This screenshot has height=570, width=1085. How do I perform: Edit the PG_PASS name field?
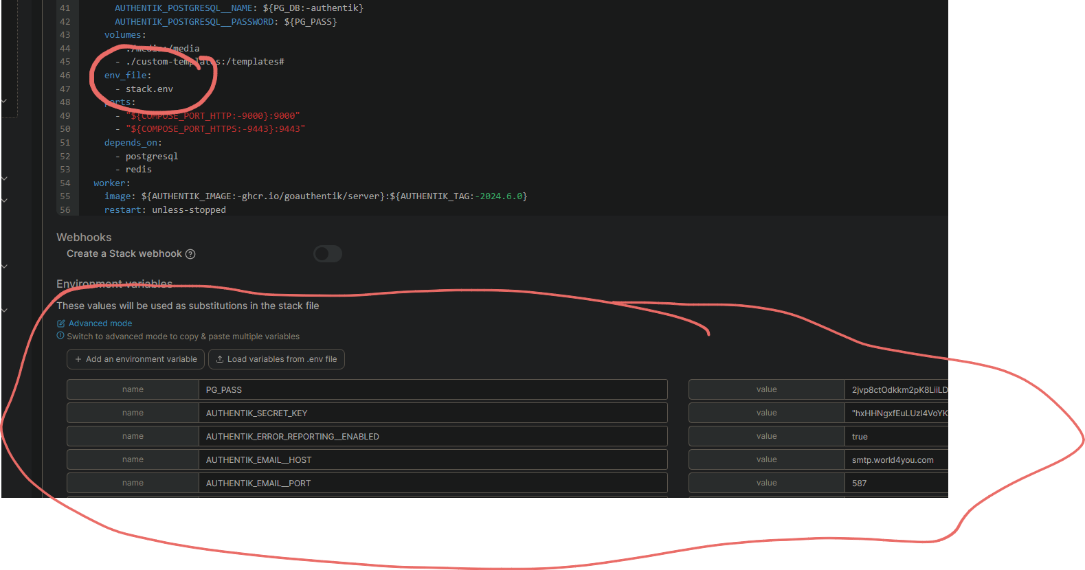[x=433, y=389]
